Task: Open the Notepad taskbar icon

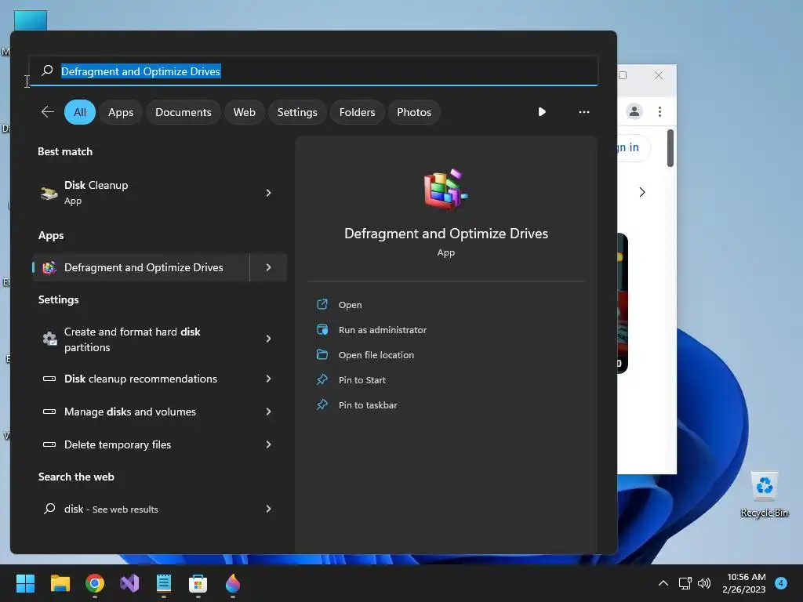Action: coord(163,583)
